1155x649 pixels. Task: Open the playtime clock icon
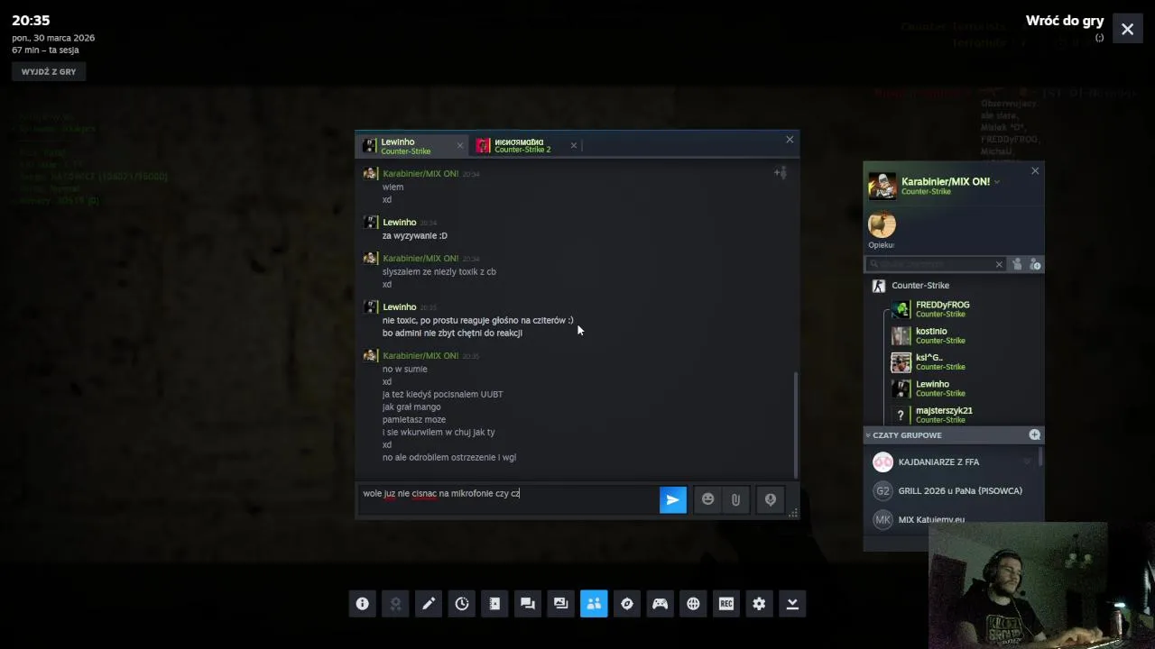pyautogui.click(x=462, y=604)
